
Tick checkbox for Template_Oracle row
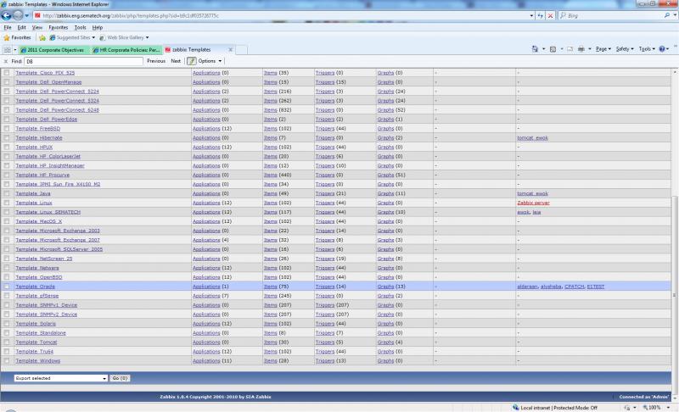click(7, 287)
